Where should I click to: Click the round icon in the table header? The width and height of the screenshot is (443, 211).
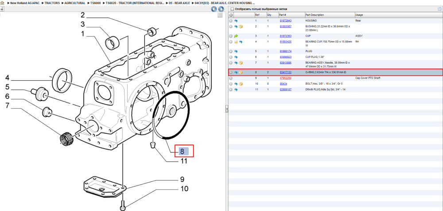click(231, 15)
